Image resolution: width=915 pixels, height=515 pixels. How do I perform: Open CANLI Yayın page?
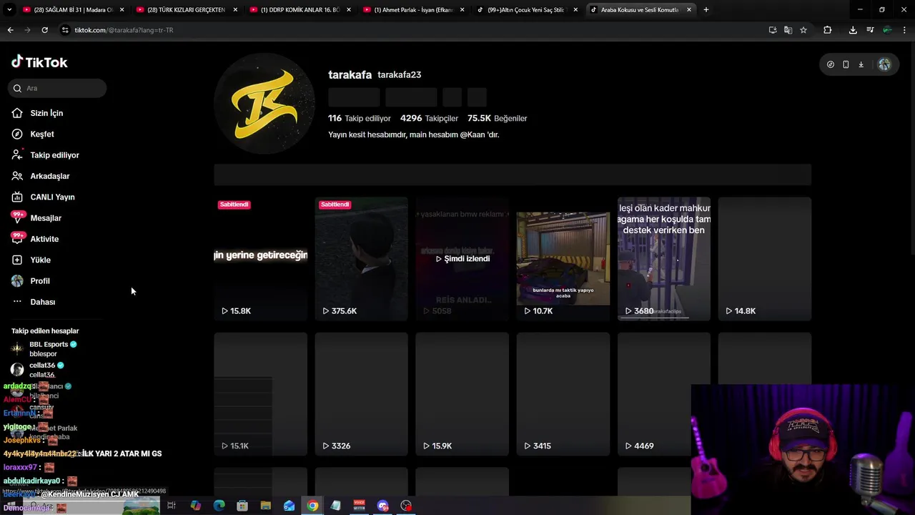tap(52, 197)
